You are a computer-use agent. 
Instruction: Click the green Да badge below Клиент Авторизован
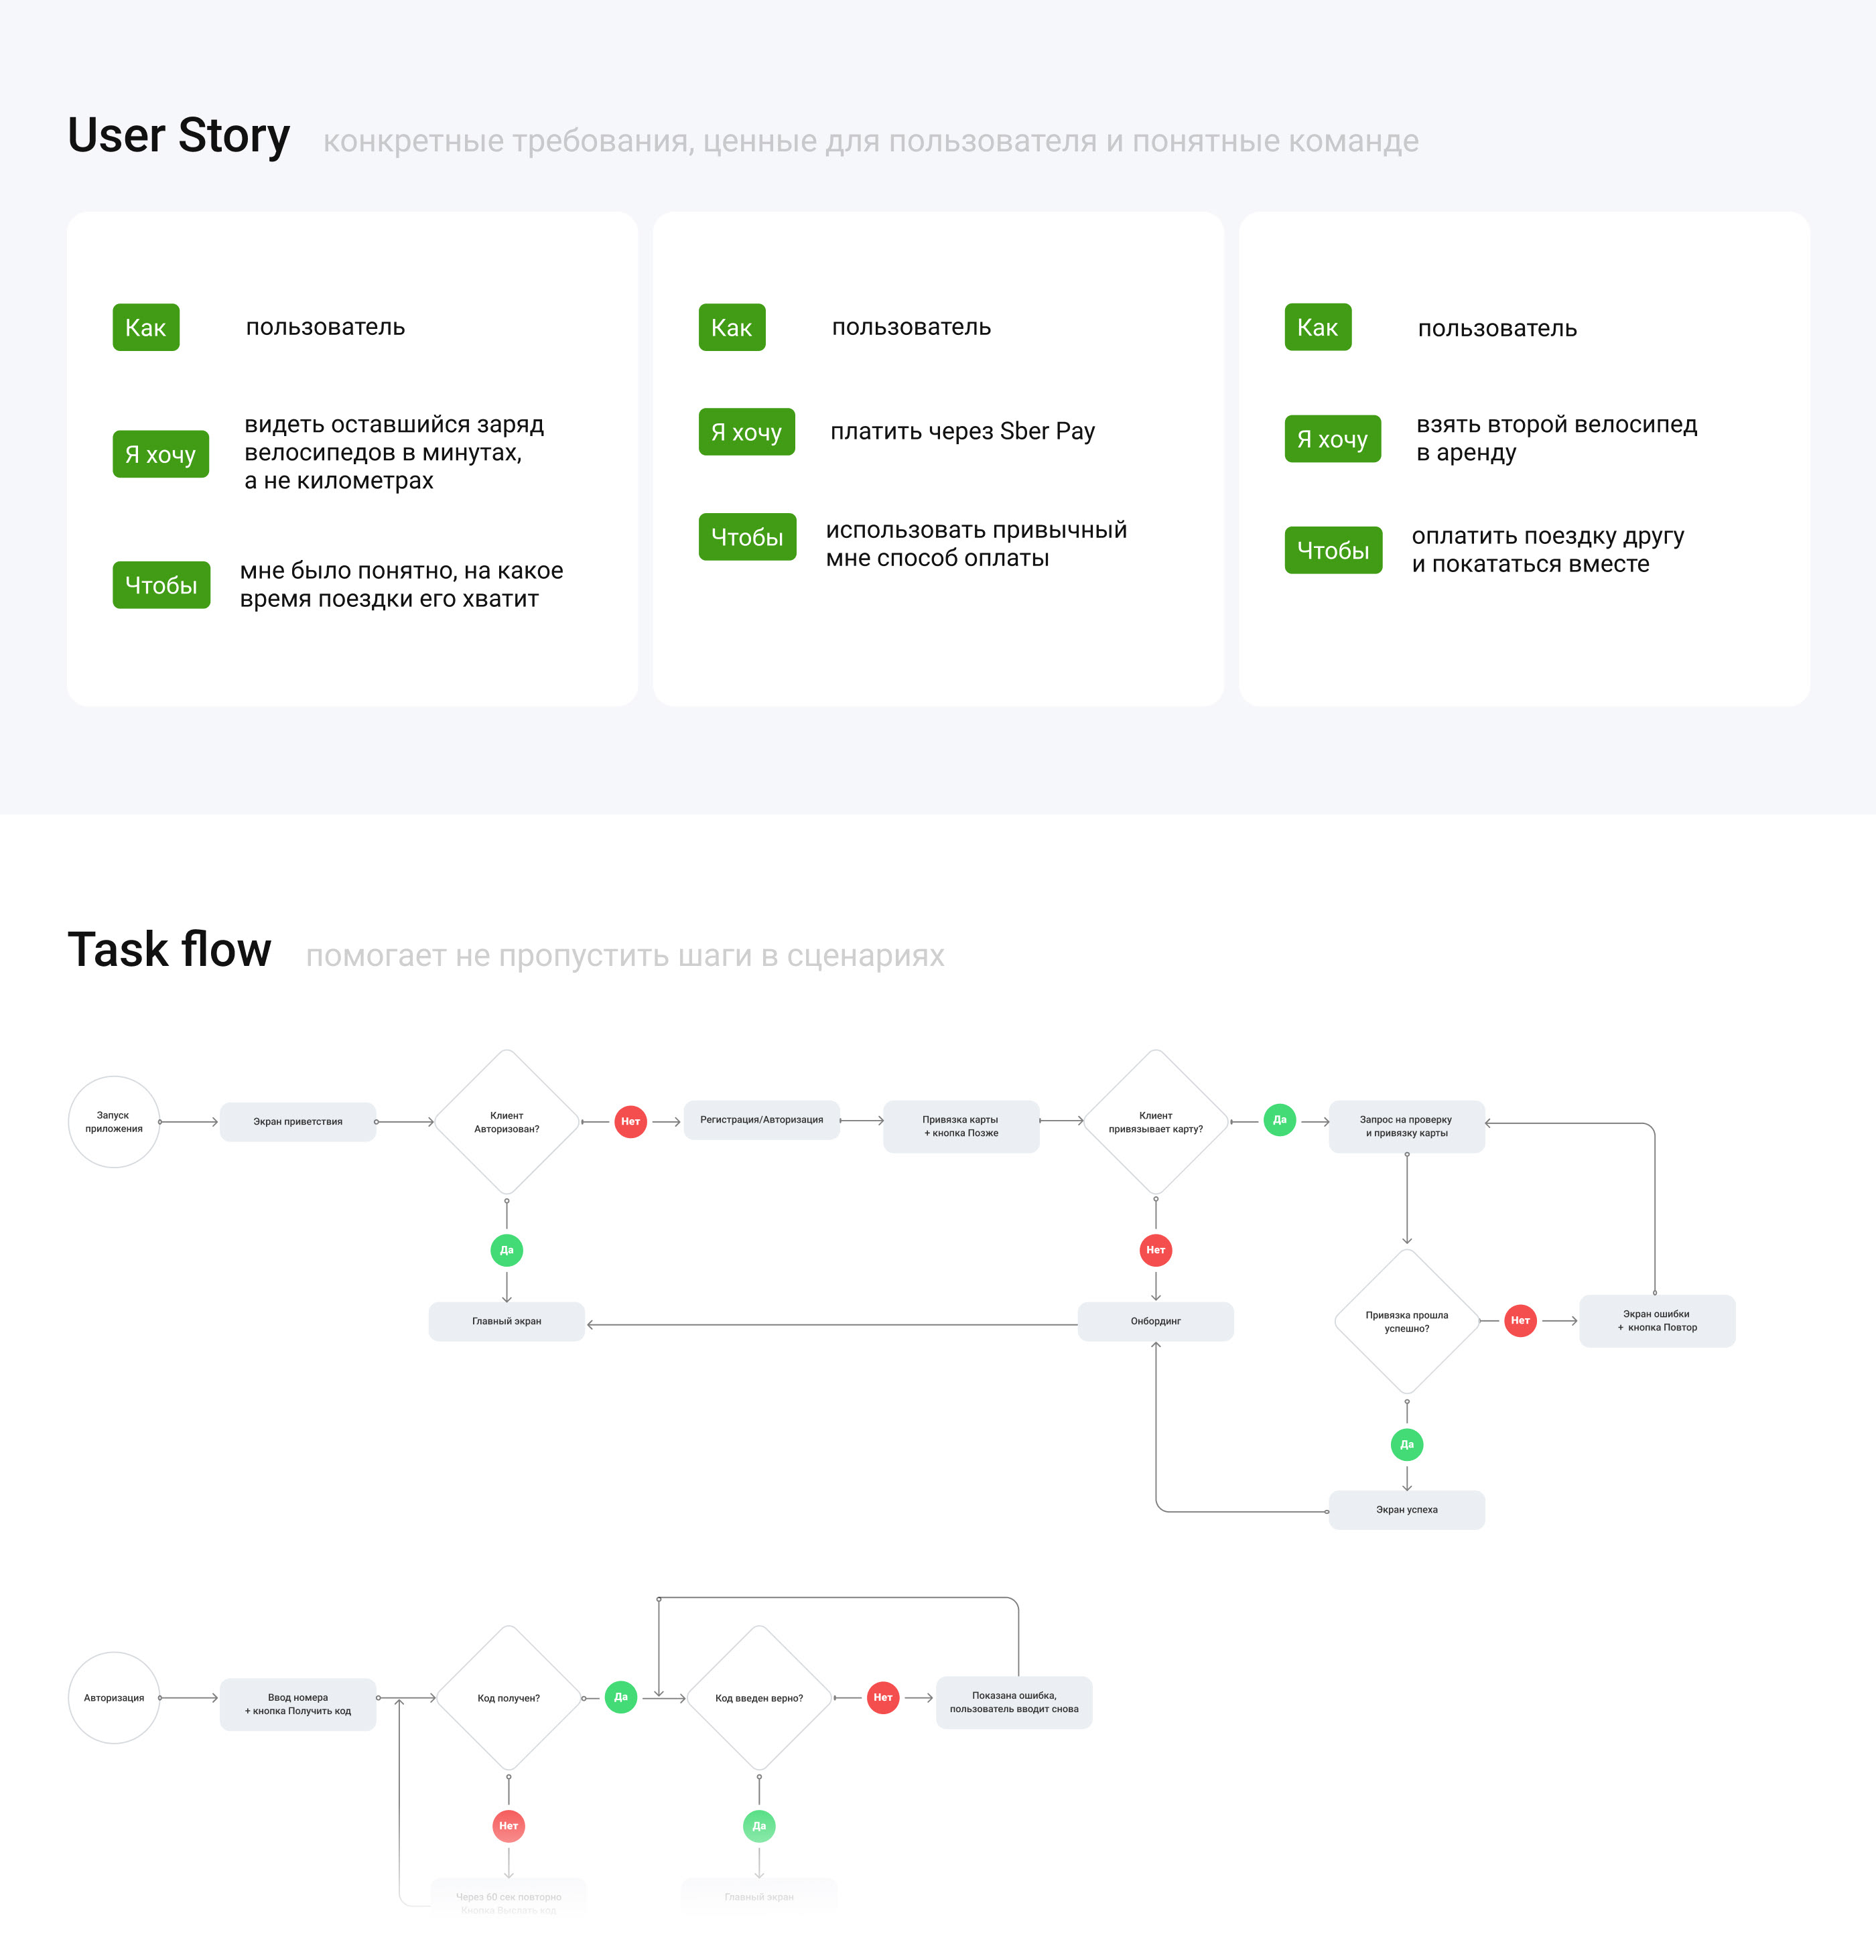pyautogui.click(x=507, y=1250)
